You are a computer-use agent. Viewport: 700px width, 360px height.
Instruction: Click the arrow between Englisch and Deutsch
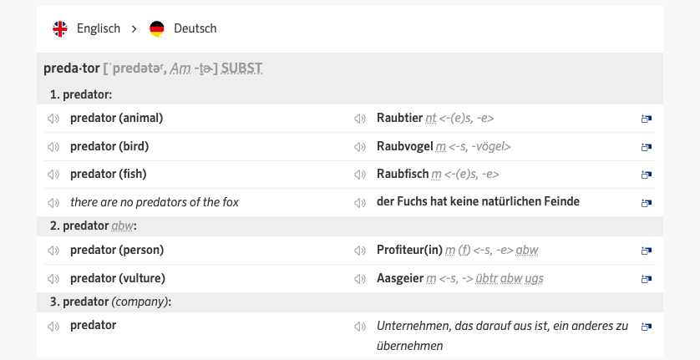point(134,29)
